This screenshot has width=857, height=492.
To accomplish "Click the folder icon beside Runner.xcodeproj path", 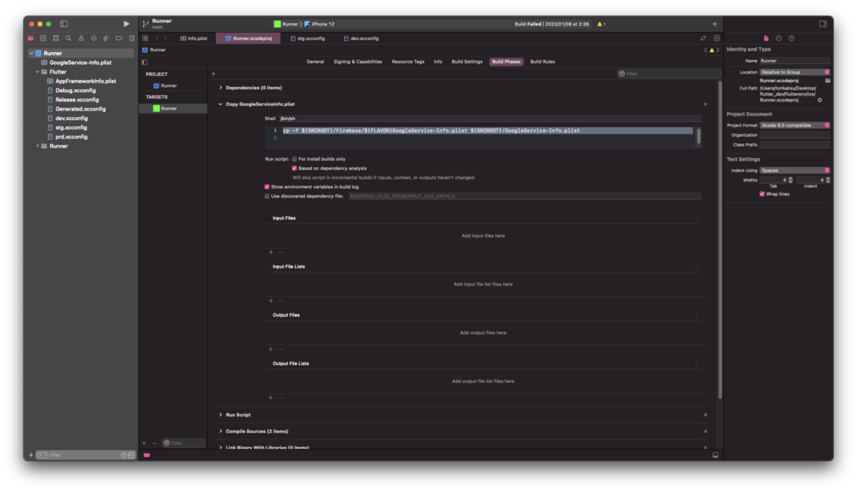I will [x=828, y=81].
